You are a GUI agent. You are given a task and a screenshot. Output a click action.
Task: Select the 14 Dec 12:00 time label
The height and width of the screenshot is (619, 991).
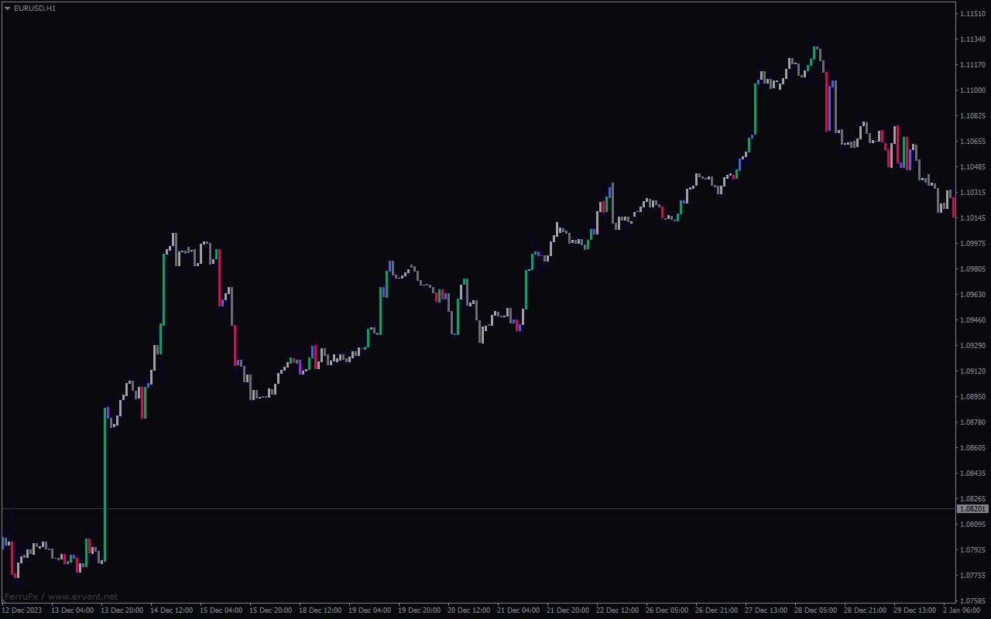tap(171, 610)
